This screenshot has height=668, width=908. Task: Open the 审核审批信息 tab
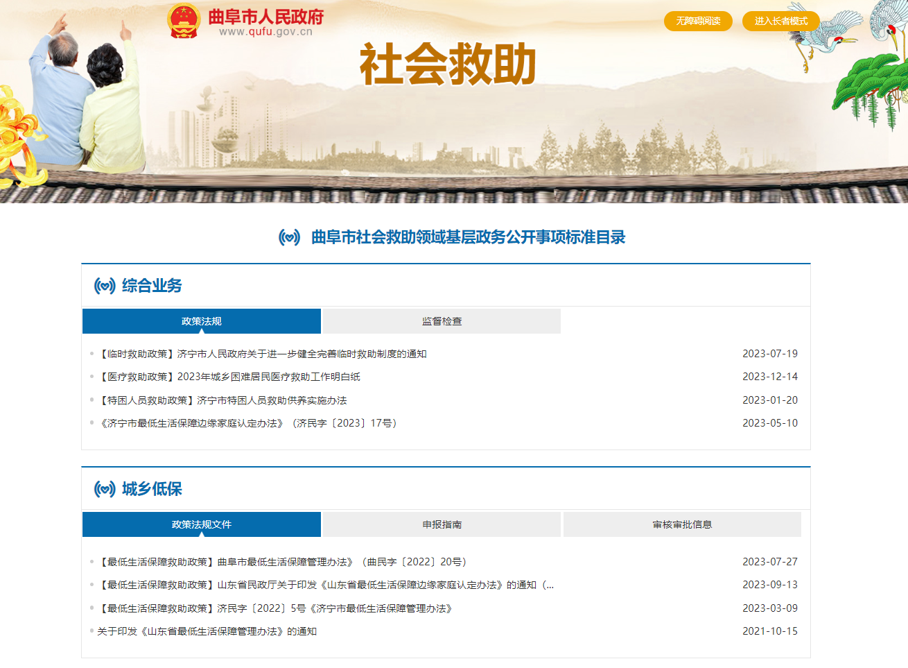point(682,524)
